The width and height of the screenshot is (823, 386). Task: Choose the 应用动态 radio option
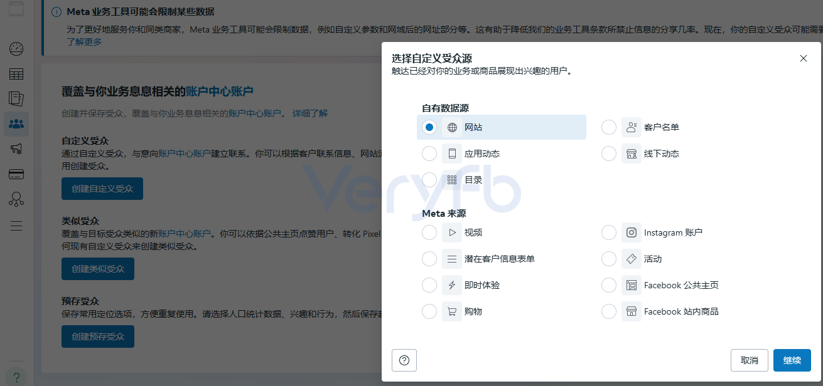(x=429, y=154)
